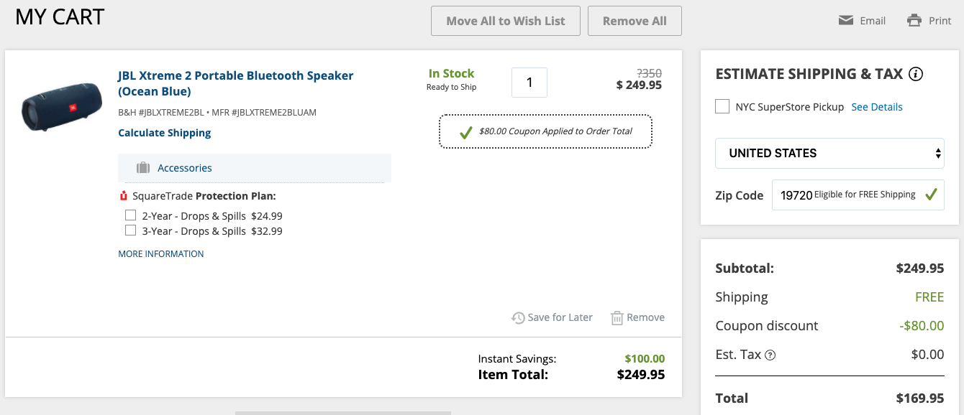Click the Print printer icon
Image resolution: width=964 pixels, height=415 pixels.
coord(914,20)
